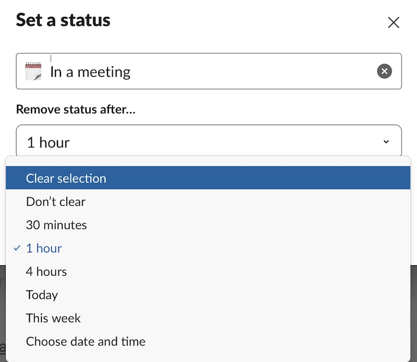Viewport: 417px width, 362px height.
Task: Select 'Today' from the duration list
Action: [42, 295]
